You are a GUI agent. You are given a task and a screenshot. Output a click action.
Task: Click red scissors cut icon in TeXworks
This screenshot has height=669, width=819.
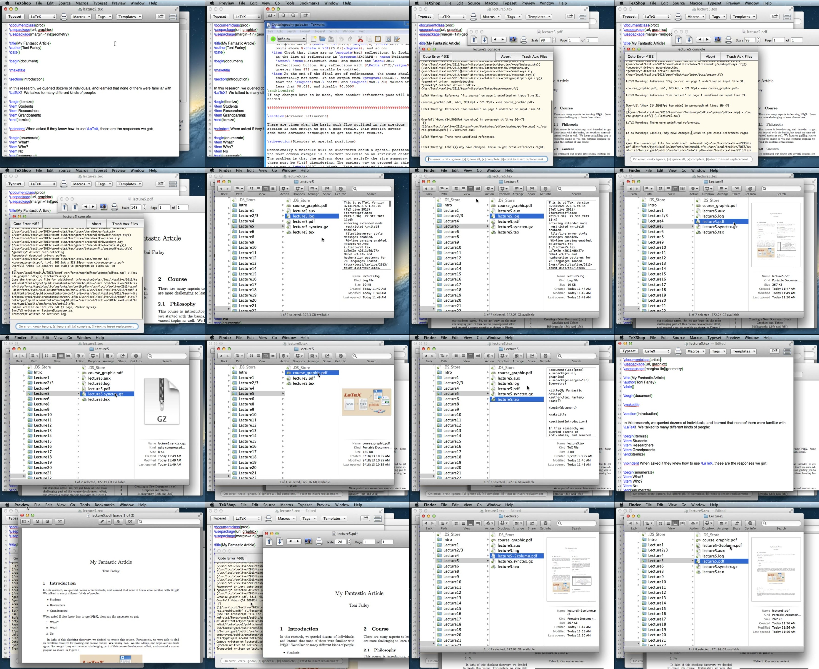click(x=360, y=39)
